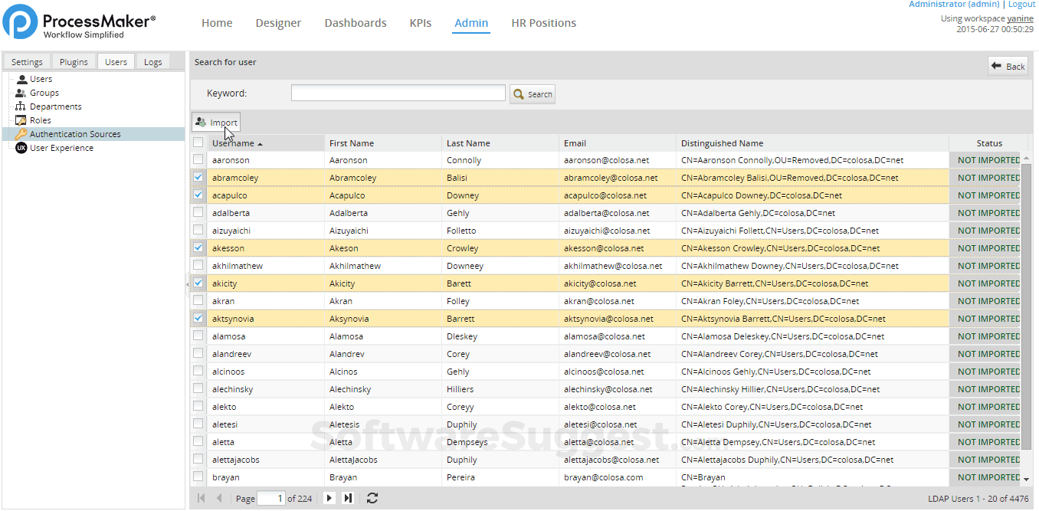The width and height of the screenshot is (1039, 511).
Task: Log out via the Logout link
Action: coord(1021,5)
